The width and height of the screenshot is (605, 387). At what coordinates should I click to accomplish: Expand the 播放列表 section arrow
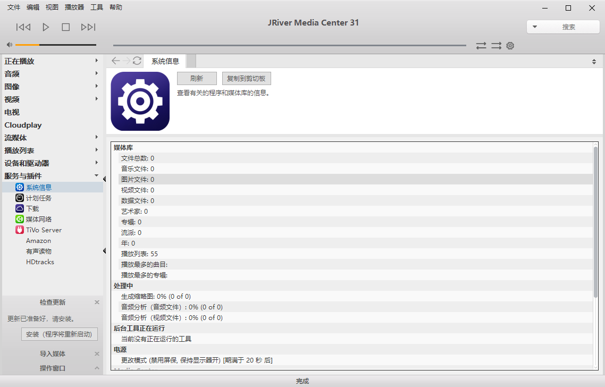pos(96,150)
